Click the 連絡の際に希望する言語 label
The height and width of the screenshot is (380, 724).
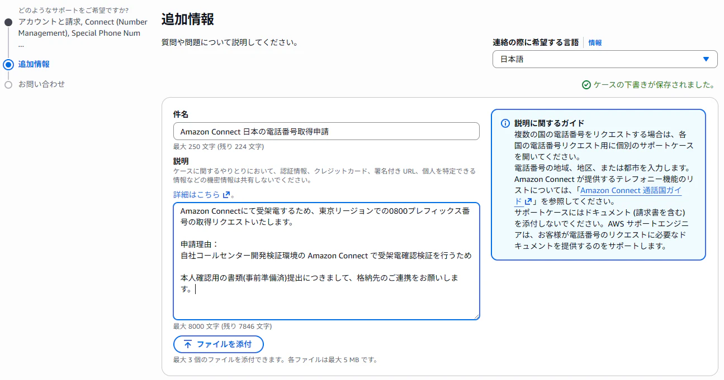536,42
